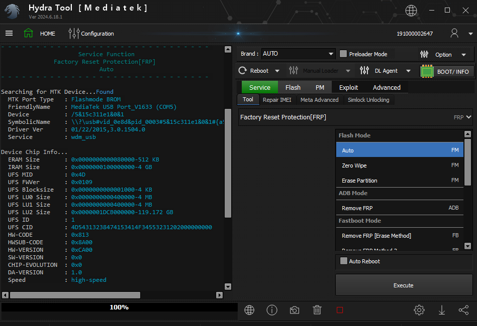
Task: Open the Simlock Unlocking sub-tab
Action: click(x=368, y=100)
